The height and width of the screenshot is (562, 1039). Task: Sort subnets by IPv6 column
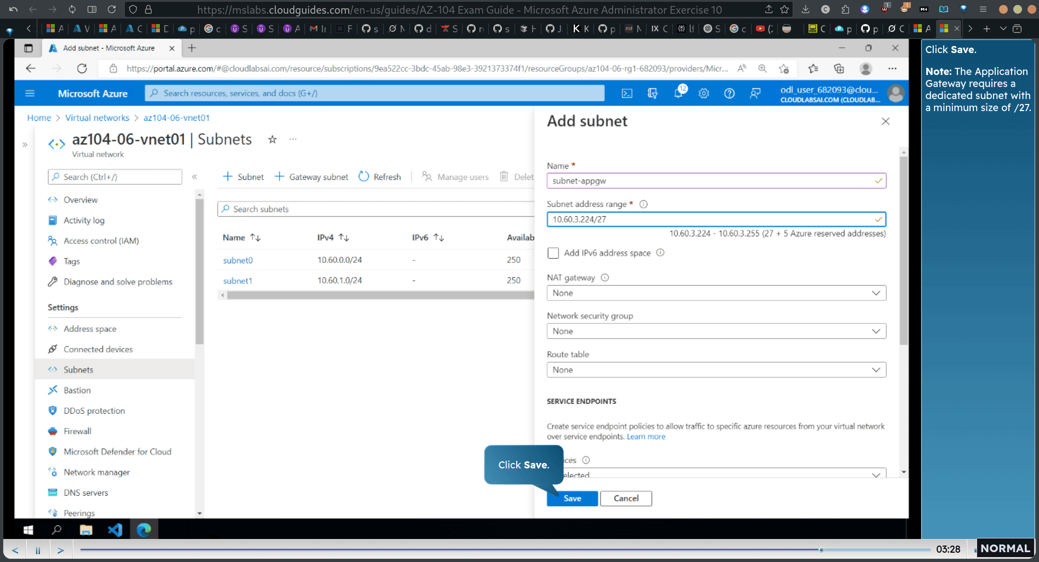[428, 237]
